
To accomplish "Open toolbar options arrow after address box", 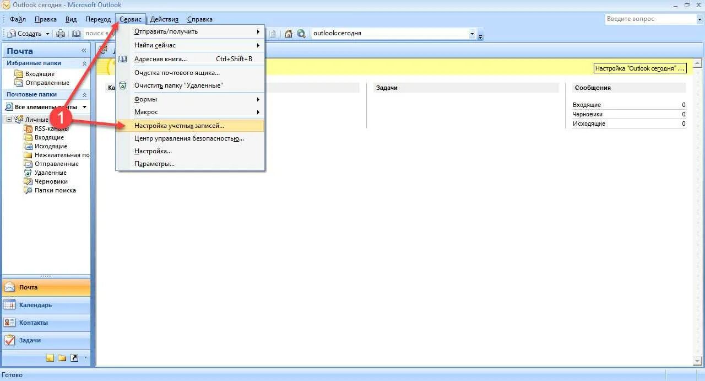I will 480,36.
